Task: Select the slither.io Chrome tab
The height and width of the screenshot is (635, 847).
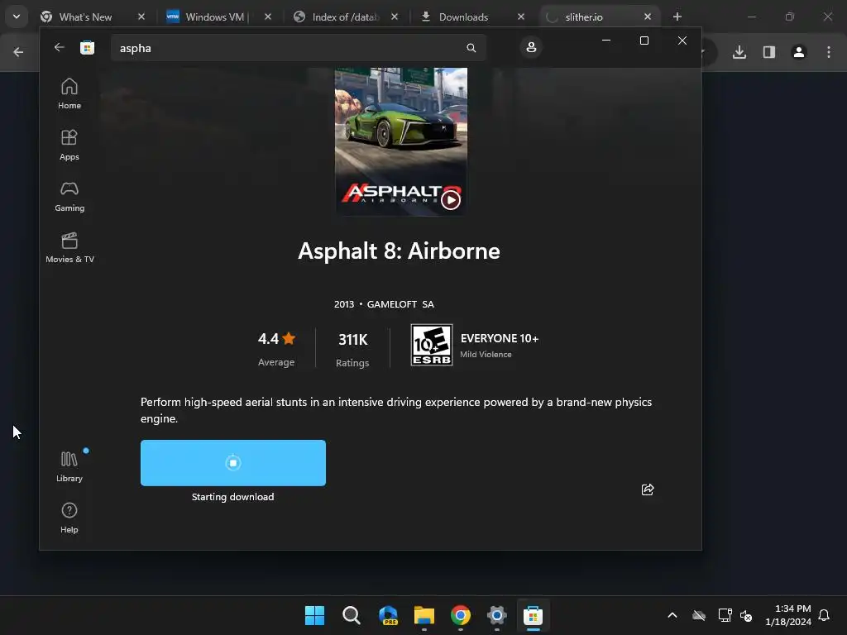Action: 583,17
